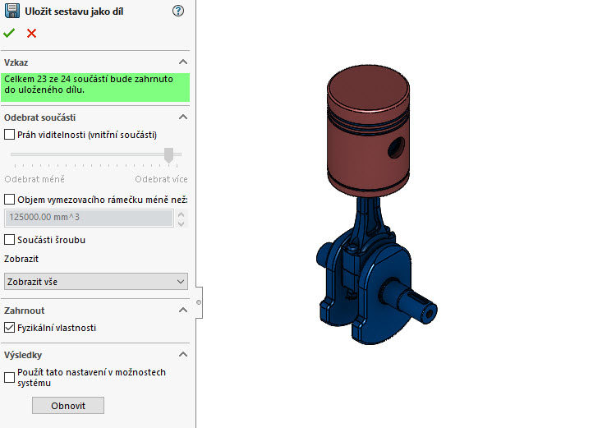
Task: Check the Součásti šroubu option
Action: click(9, 239)
